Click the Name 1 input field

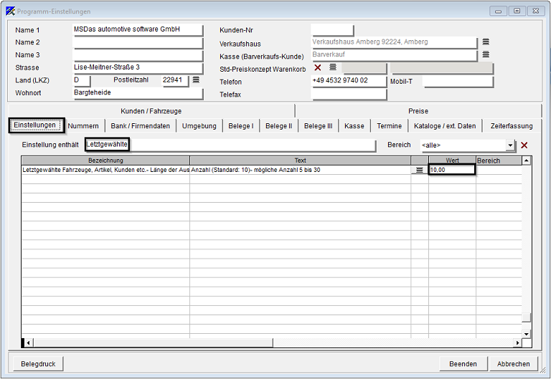138,30
